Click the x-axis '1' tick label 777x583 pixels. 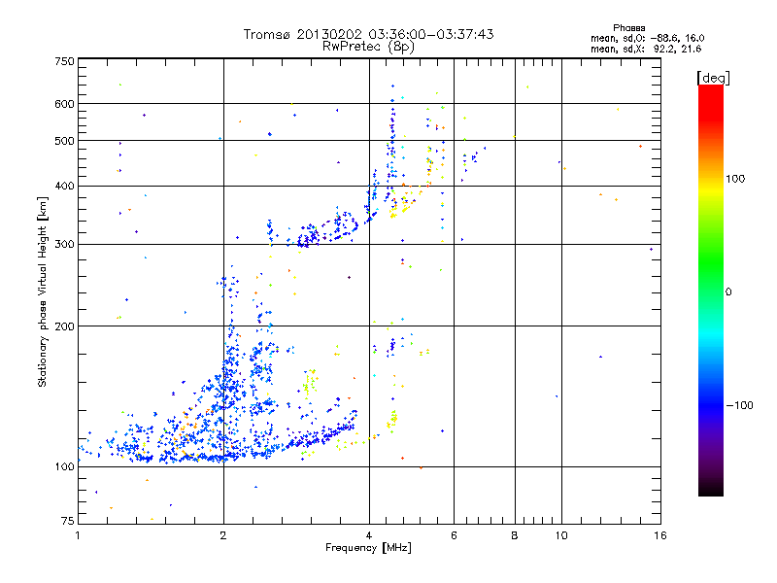[x=78, y=535]
